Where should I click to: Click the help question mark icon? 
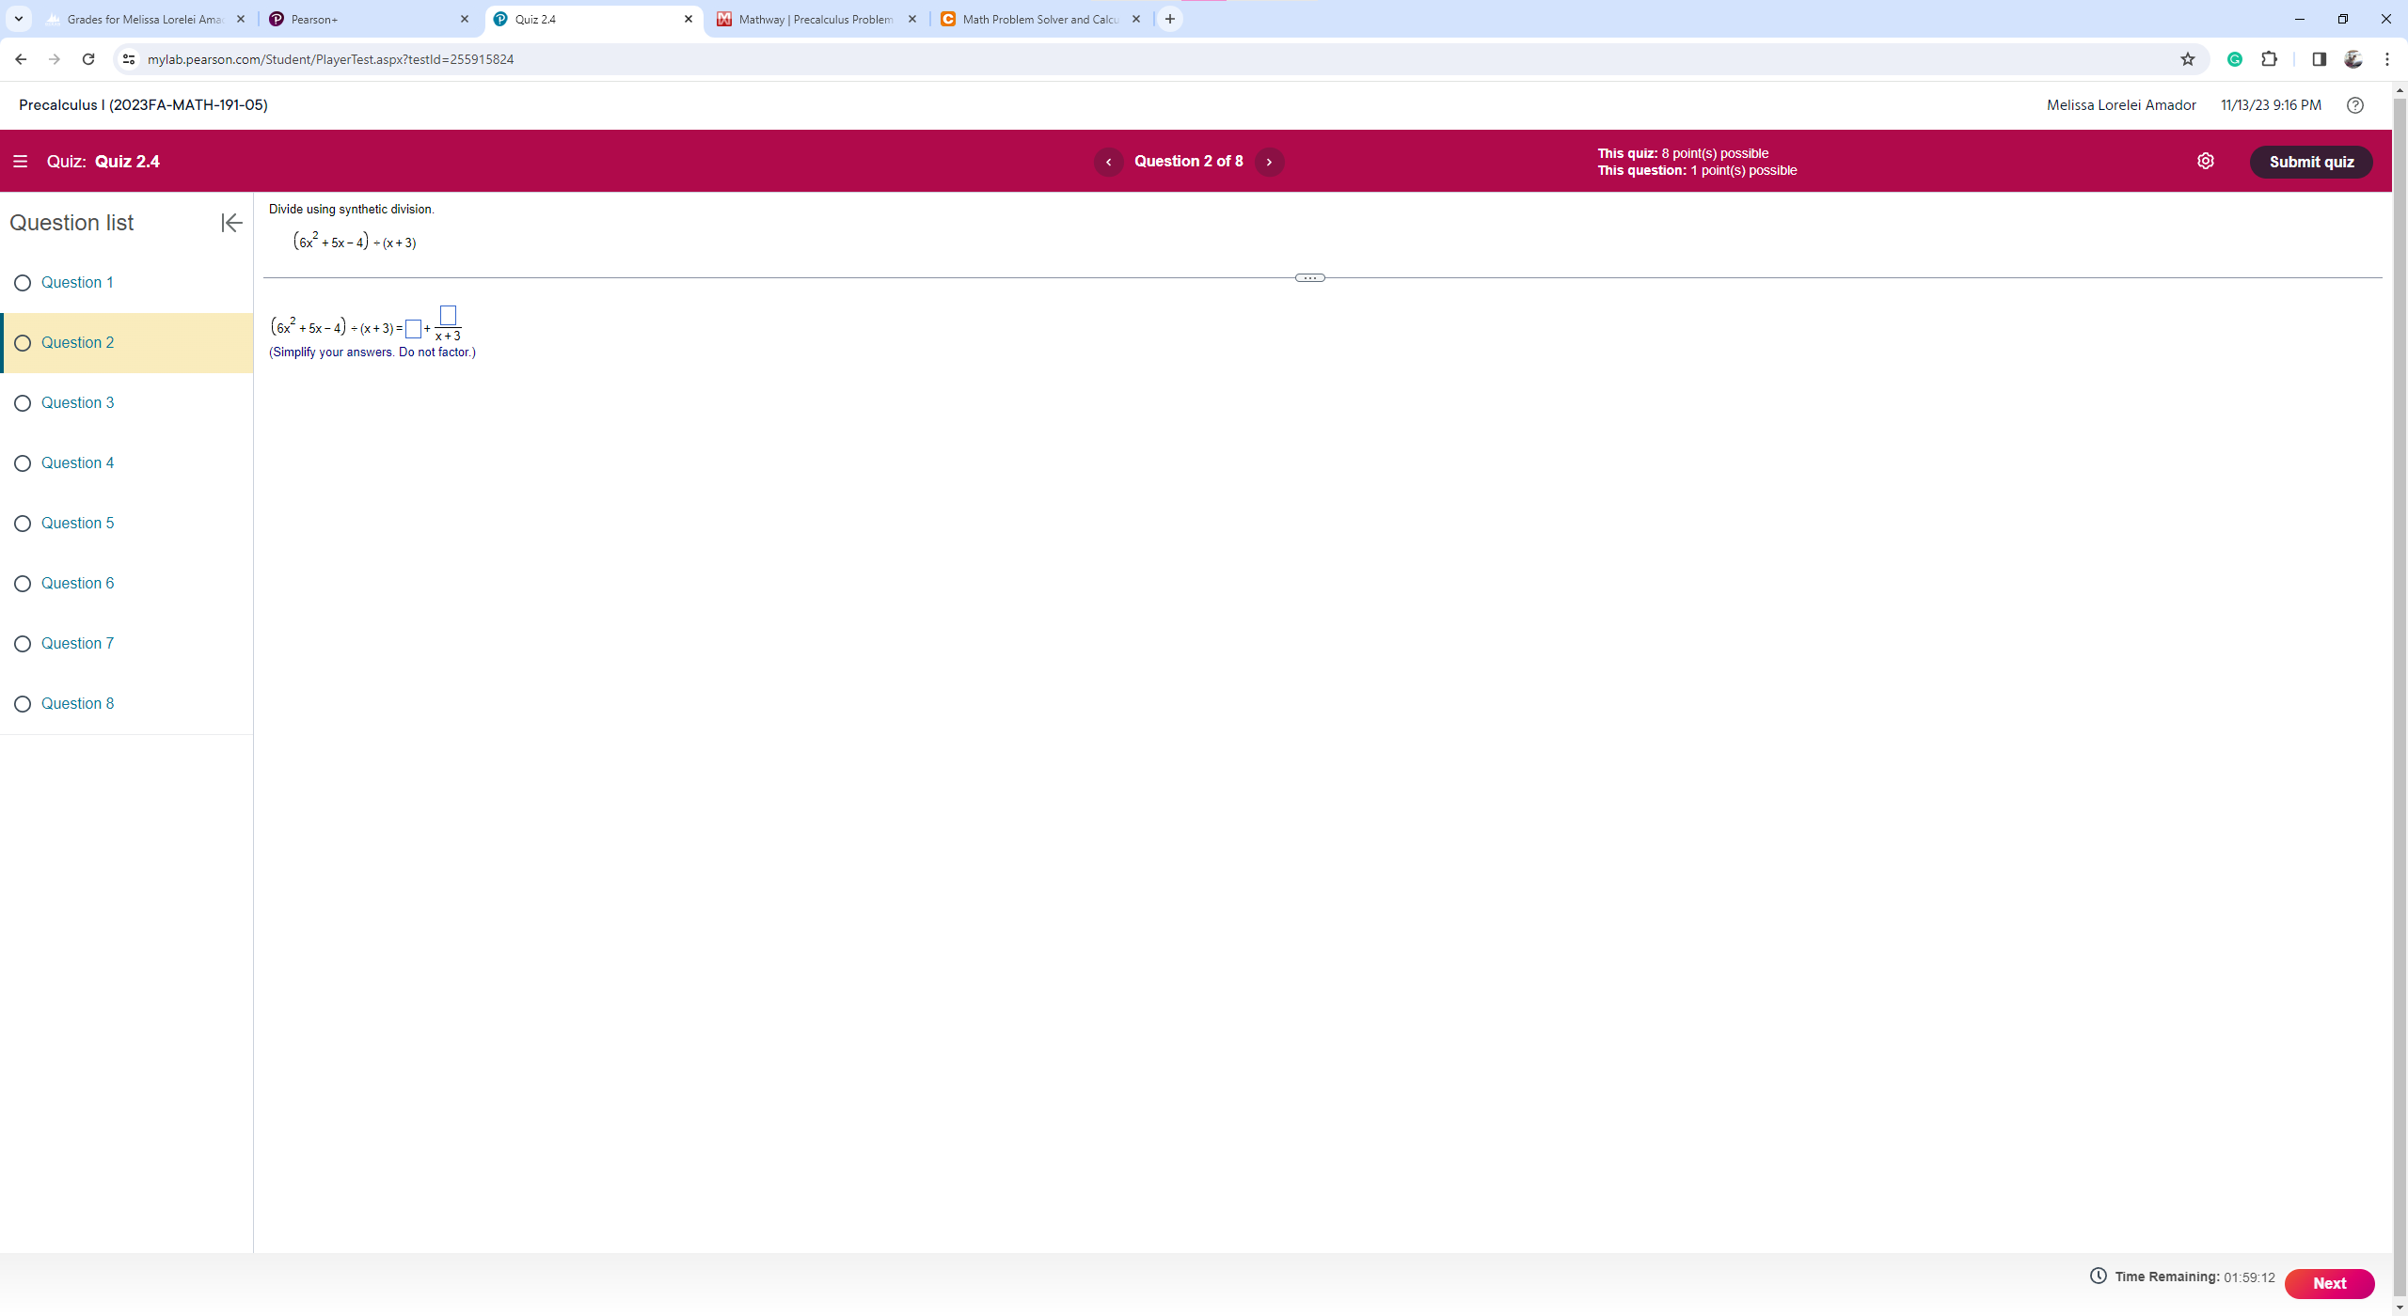tap(2354, 105)
